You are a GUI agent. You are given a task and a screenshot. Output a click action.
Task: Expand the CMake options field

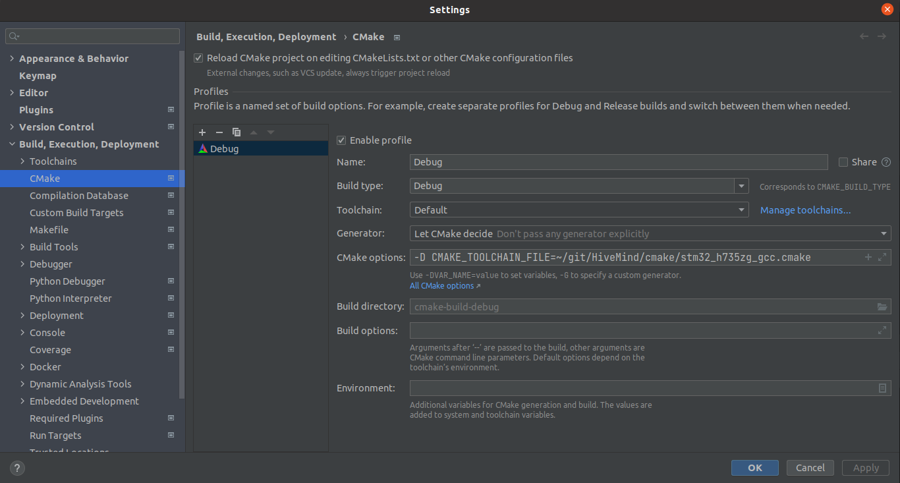point(882,257)
